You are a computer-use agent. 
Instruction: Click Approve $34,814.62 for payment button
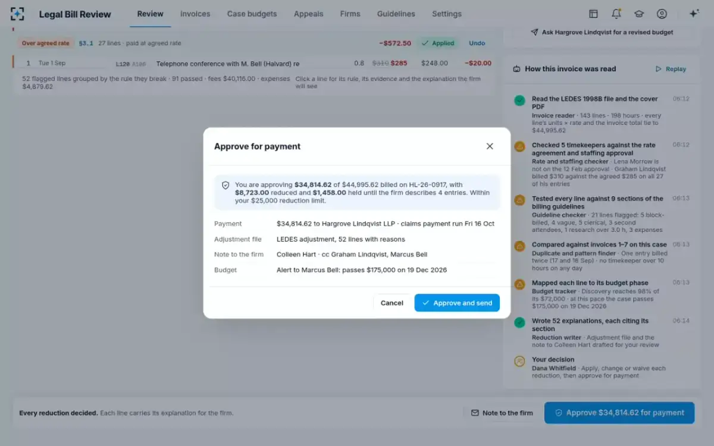click(619, 413)
